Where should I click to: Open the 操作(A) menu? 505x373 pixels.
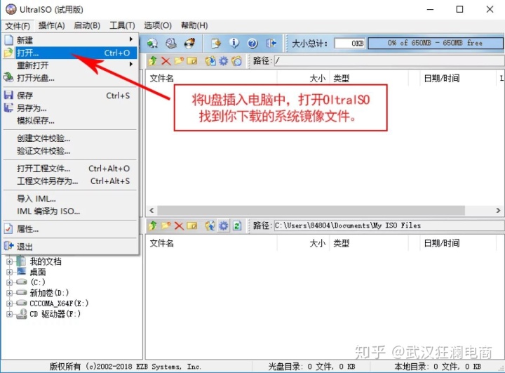point(51,25)
